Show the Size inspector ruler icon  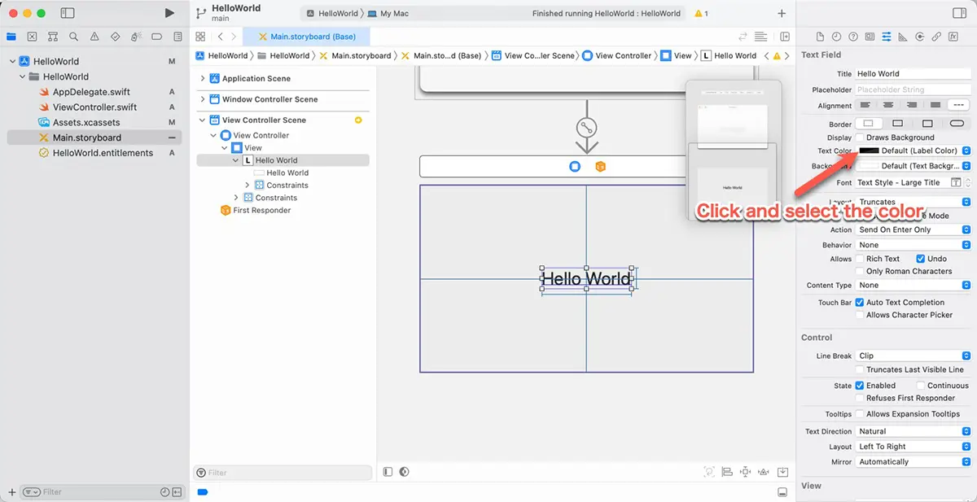tap(903, 37)
